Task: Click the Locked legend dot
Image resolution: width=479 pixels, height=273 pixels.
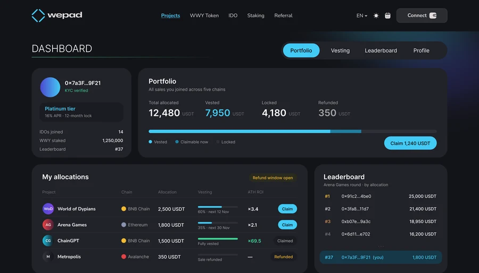Action: click(218, 142)
